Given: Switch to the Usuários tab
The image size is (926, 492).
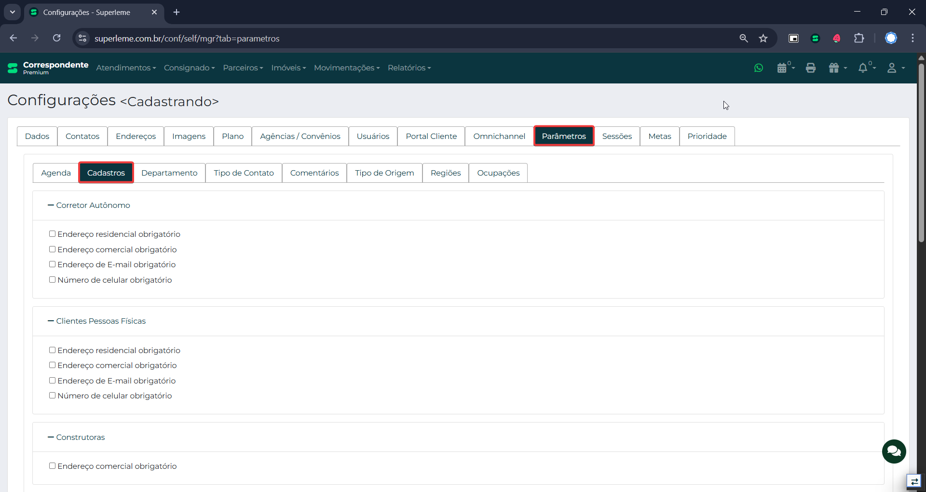Looking at the screenshot, I should coord(373,137).
